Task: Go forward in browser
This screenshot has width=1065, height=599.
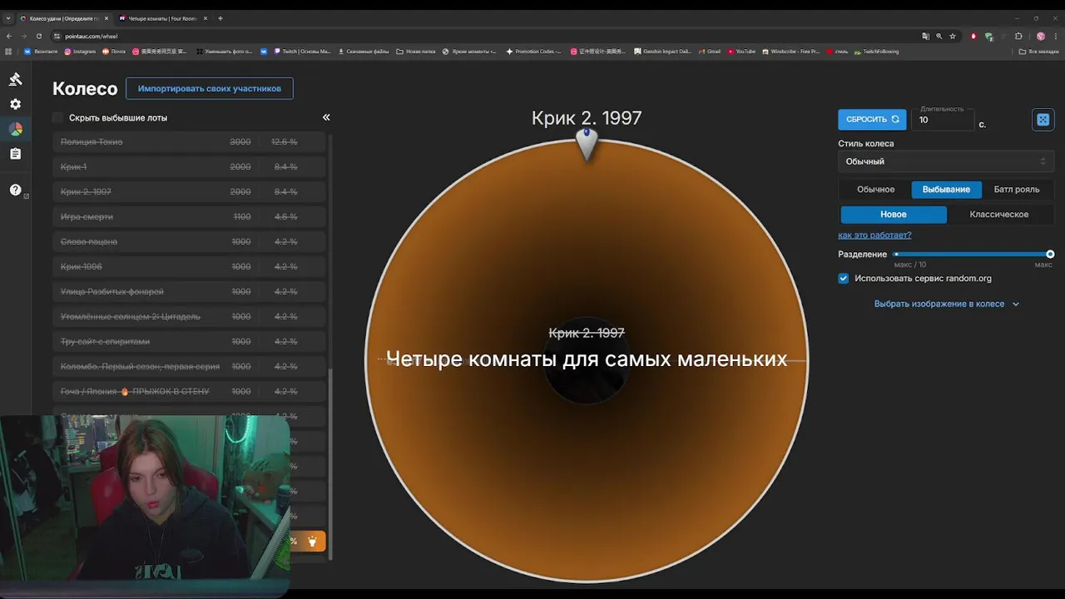Action: [24, 36]
